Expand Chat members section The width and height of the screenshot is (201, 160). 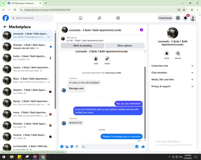(x=172, y=73)
